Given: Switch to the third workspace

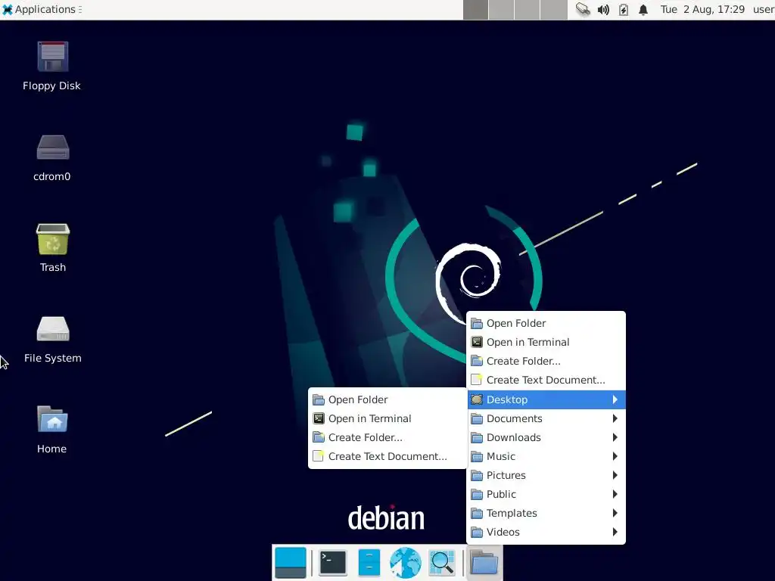Looking at the screenshot, I should coord(528,9).
